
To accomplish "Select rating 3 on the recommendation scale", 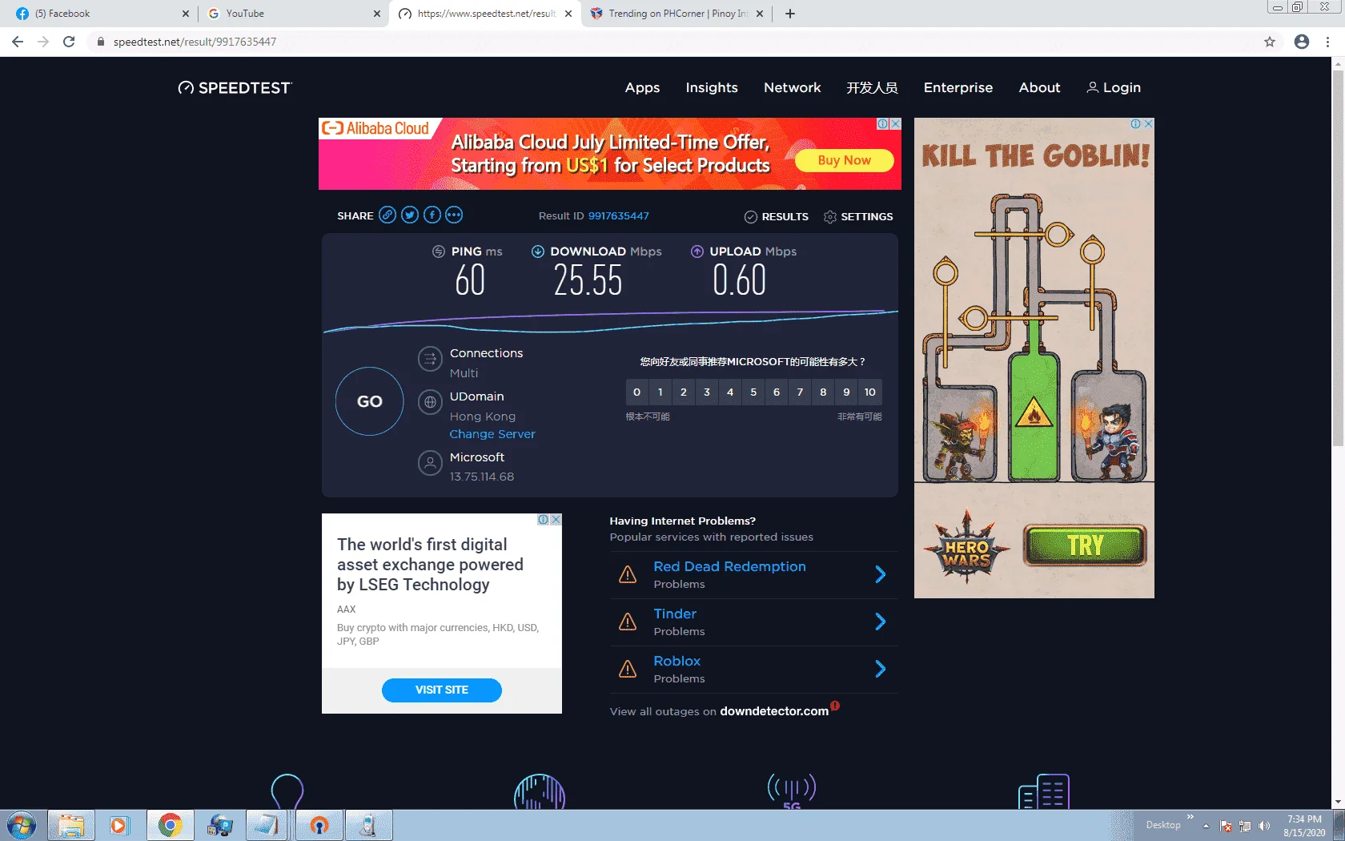I will click(x=707, y=392).
